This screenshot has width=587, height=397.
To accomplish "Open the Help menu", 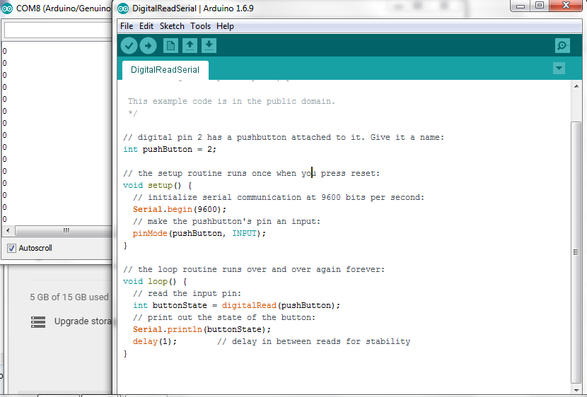I will [225, 26].
